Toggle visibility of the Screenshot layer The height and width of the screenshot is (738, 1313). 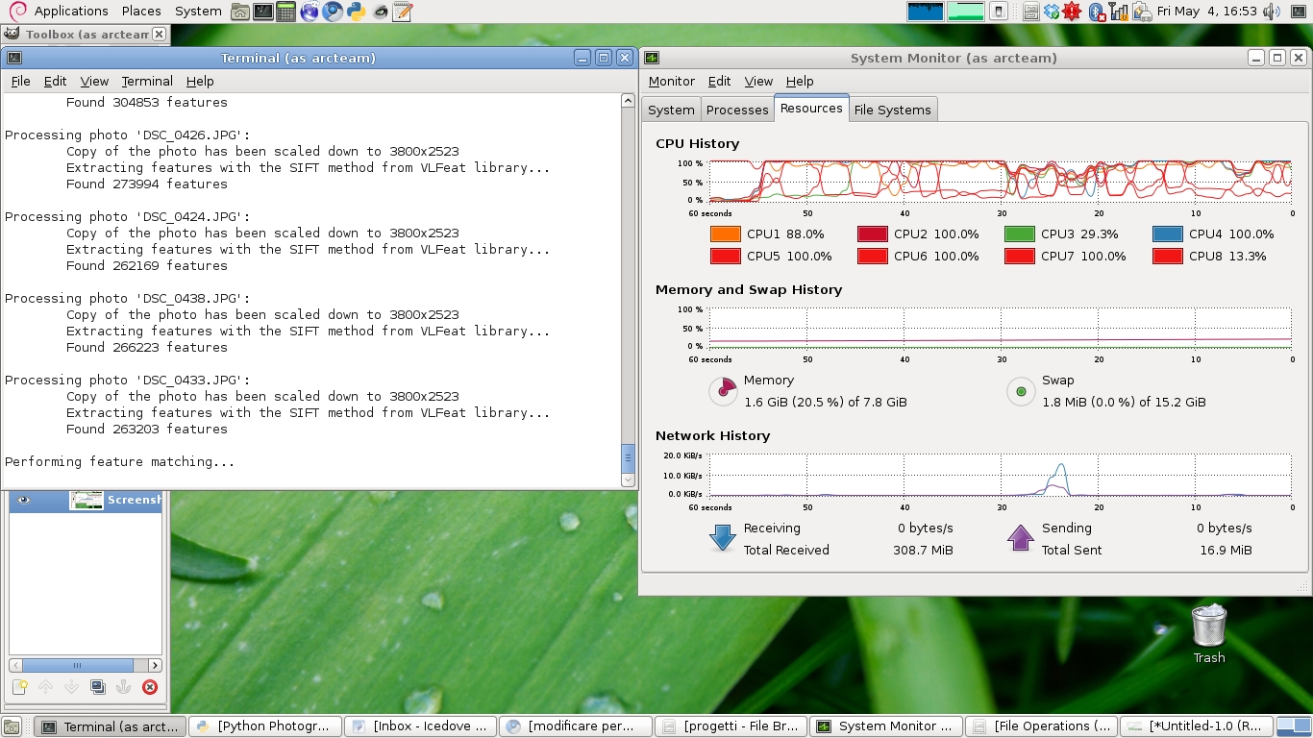coord(25,500)
